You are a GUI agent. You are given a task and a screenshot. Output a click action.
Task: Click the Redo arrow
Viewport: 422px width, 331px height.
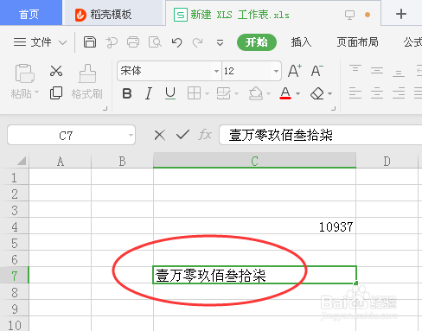[x=198, y=42]
